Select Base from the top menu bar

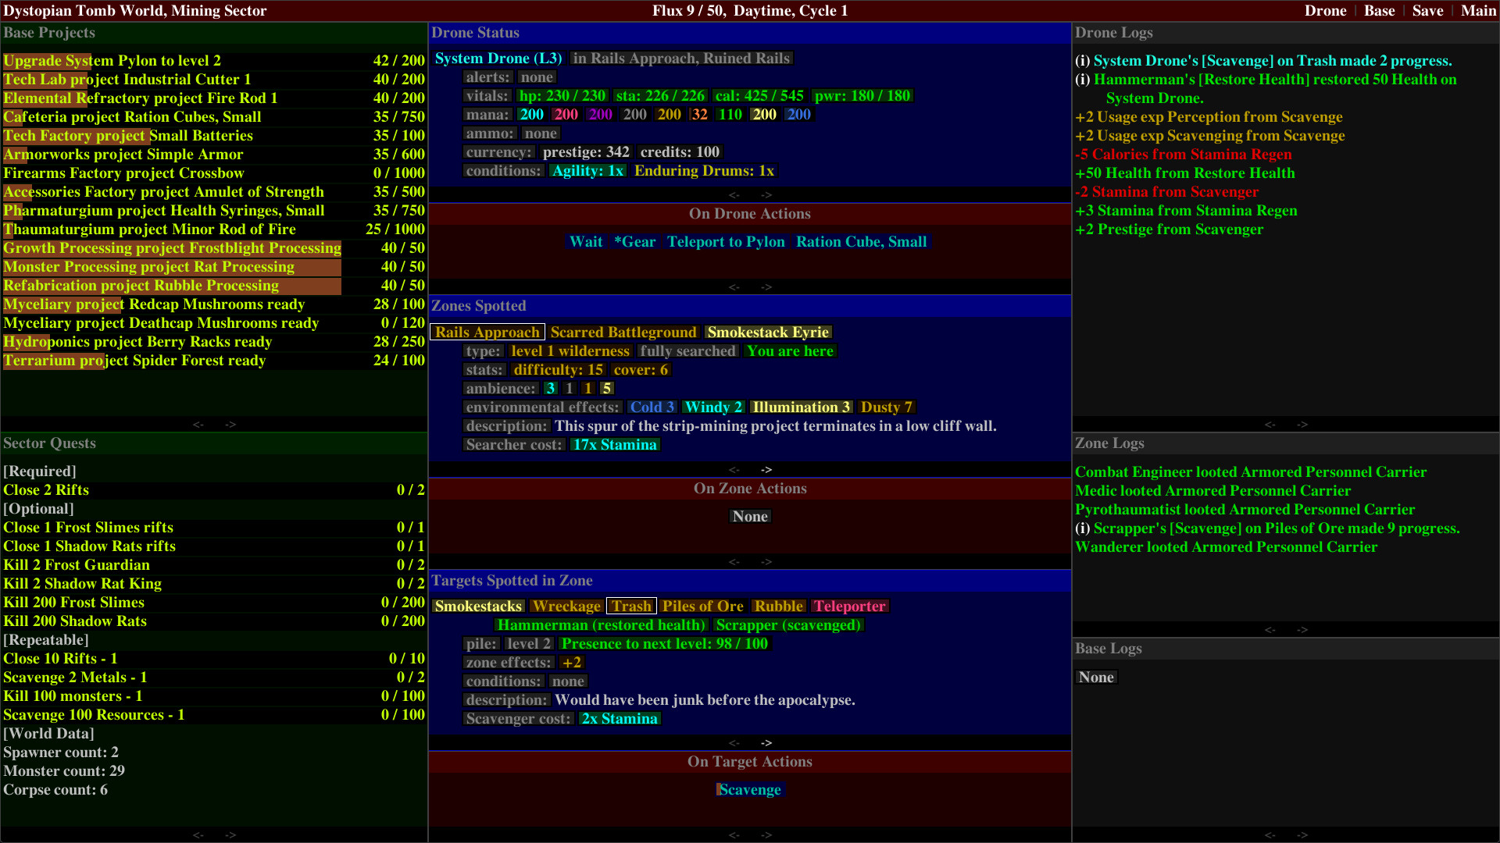coord(1379,10)
